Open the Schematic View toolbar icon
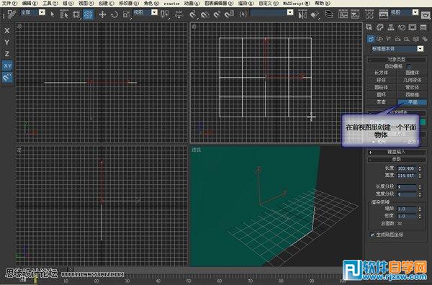432x285 pixels. (355, 14)
